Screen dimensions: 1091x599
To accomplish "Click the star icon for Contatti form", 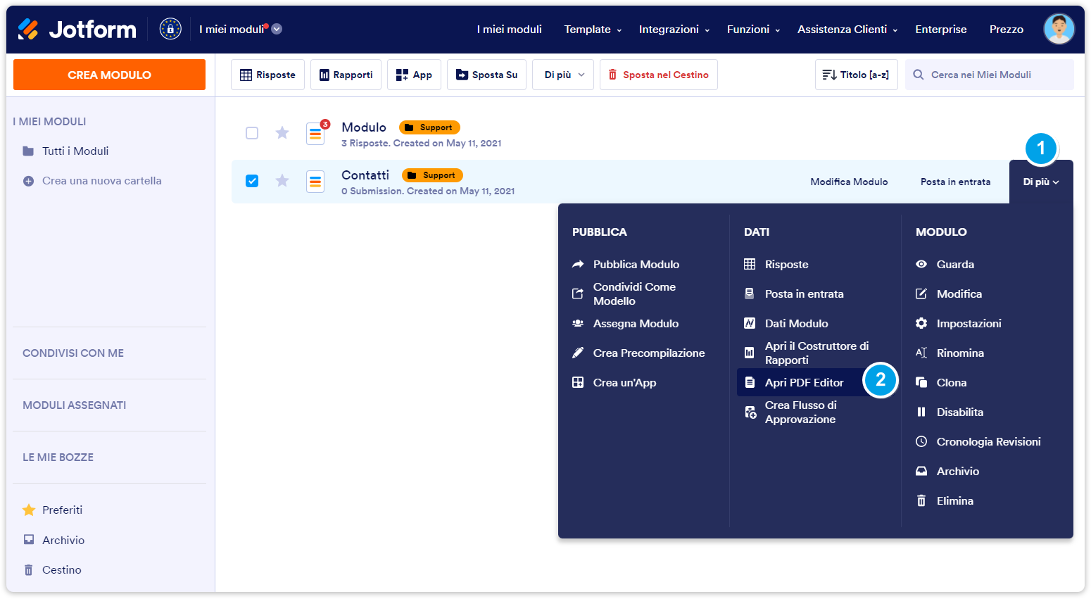I will click(282, 181).
